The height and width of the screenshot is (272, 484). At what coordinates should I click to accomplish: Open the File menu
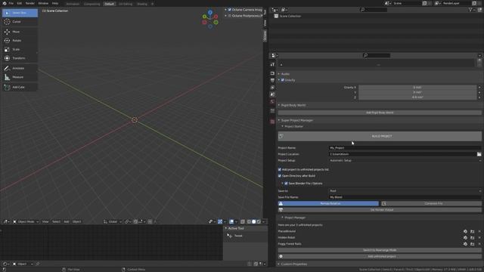[11, 3]
